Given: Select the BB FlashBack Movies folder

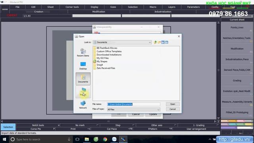Looking at the screenshot, I should click(107, 48).
